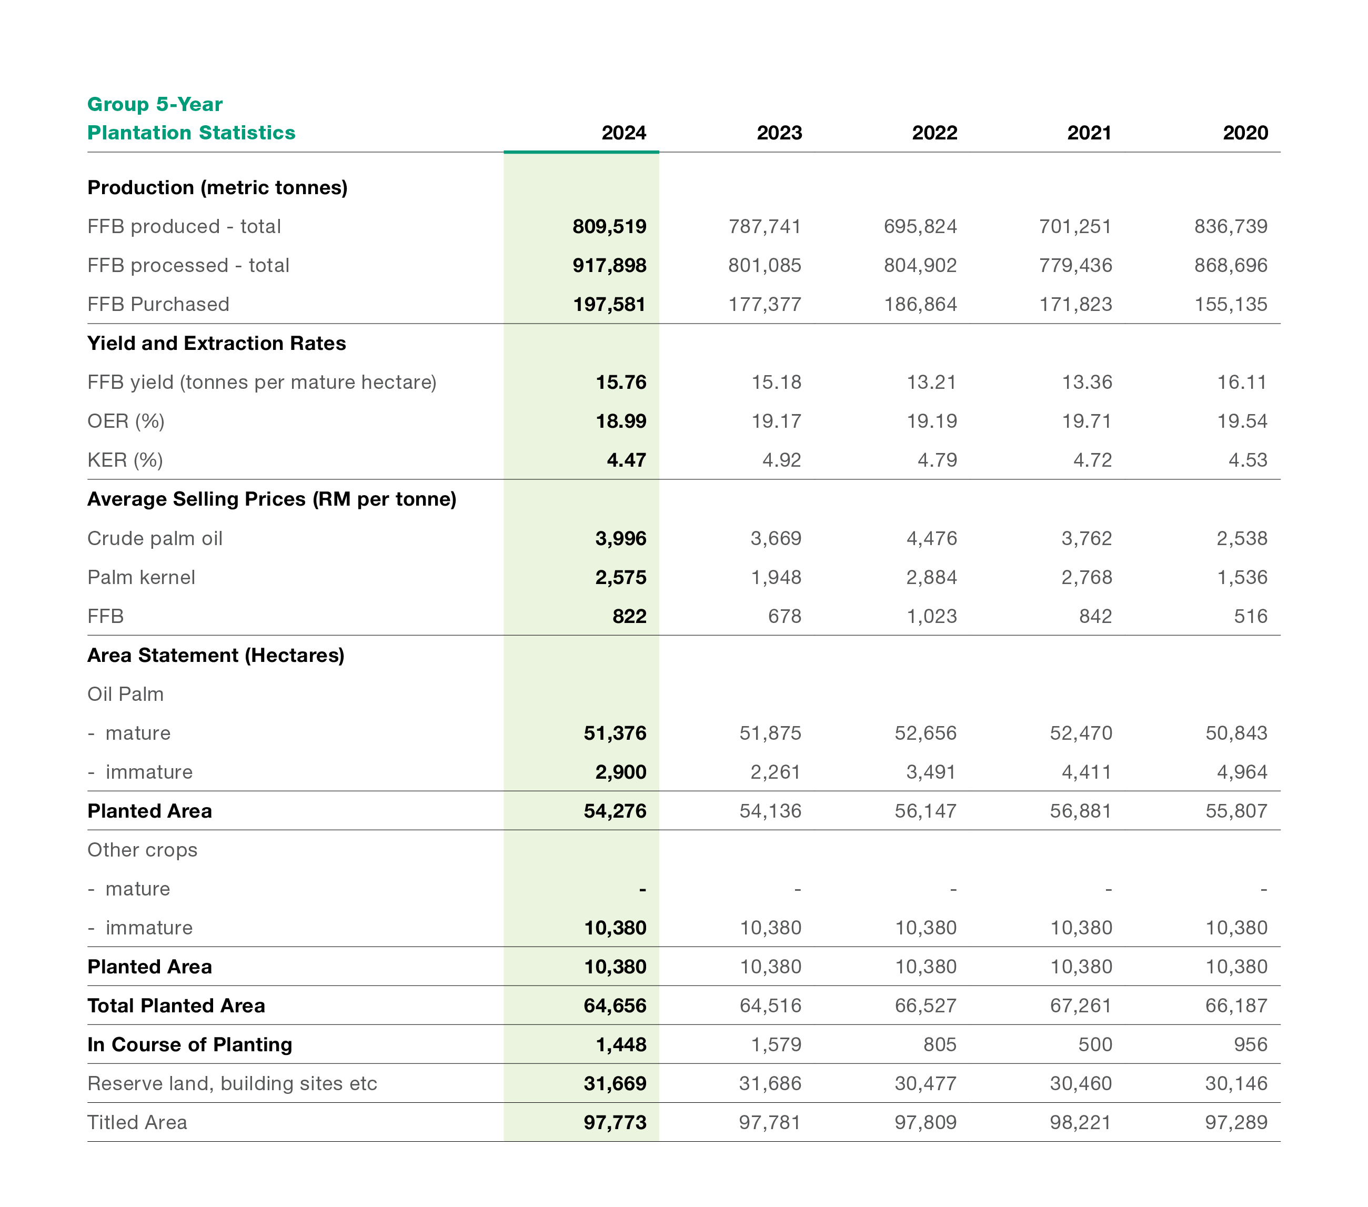Click the In Course of Planting label

189,1044
